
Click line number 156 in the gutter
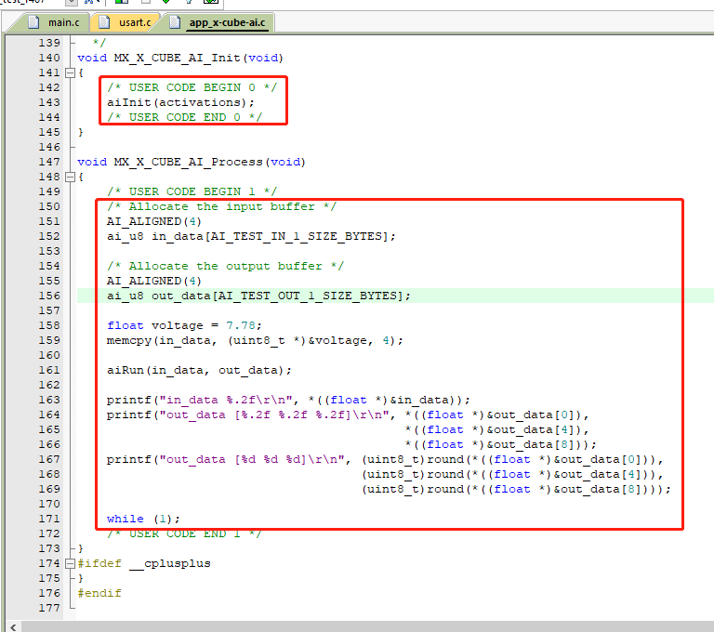tap(49, 296)
